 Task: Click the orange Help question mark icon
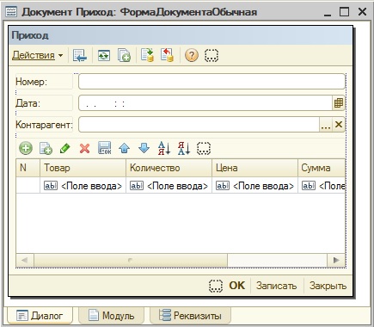[192, 55]
